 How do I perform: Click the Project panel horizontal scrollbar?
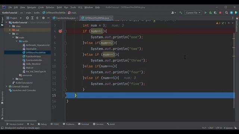pos(21,121)
